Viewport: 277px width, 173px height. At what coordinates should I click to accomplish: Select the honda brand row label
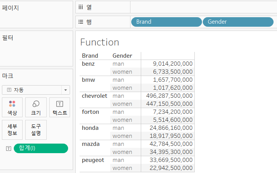[90, 128]
